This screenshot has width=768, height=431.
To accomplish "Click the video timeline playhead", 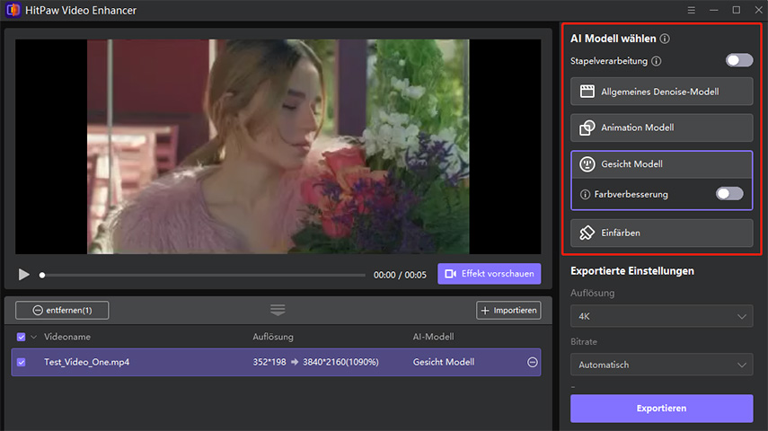I will (x=42, y=276).
